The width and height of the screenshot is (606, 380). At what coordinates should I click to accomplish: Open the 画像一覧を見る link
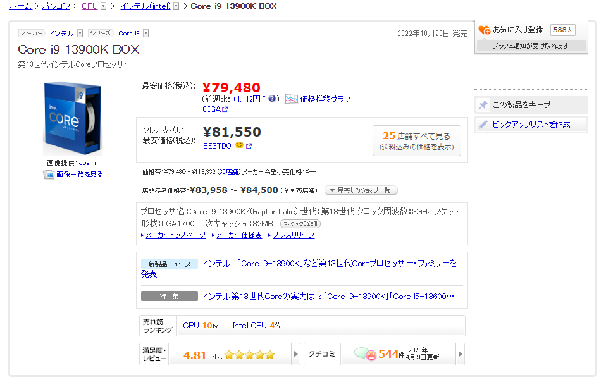[80, 175]
